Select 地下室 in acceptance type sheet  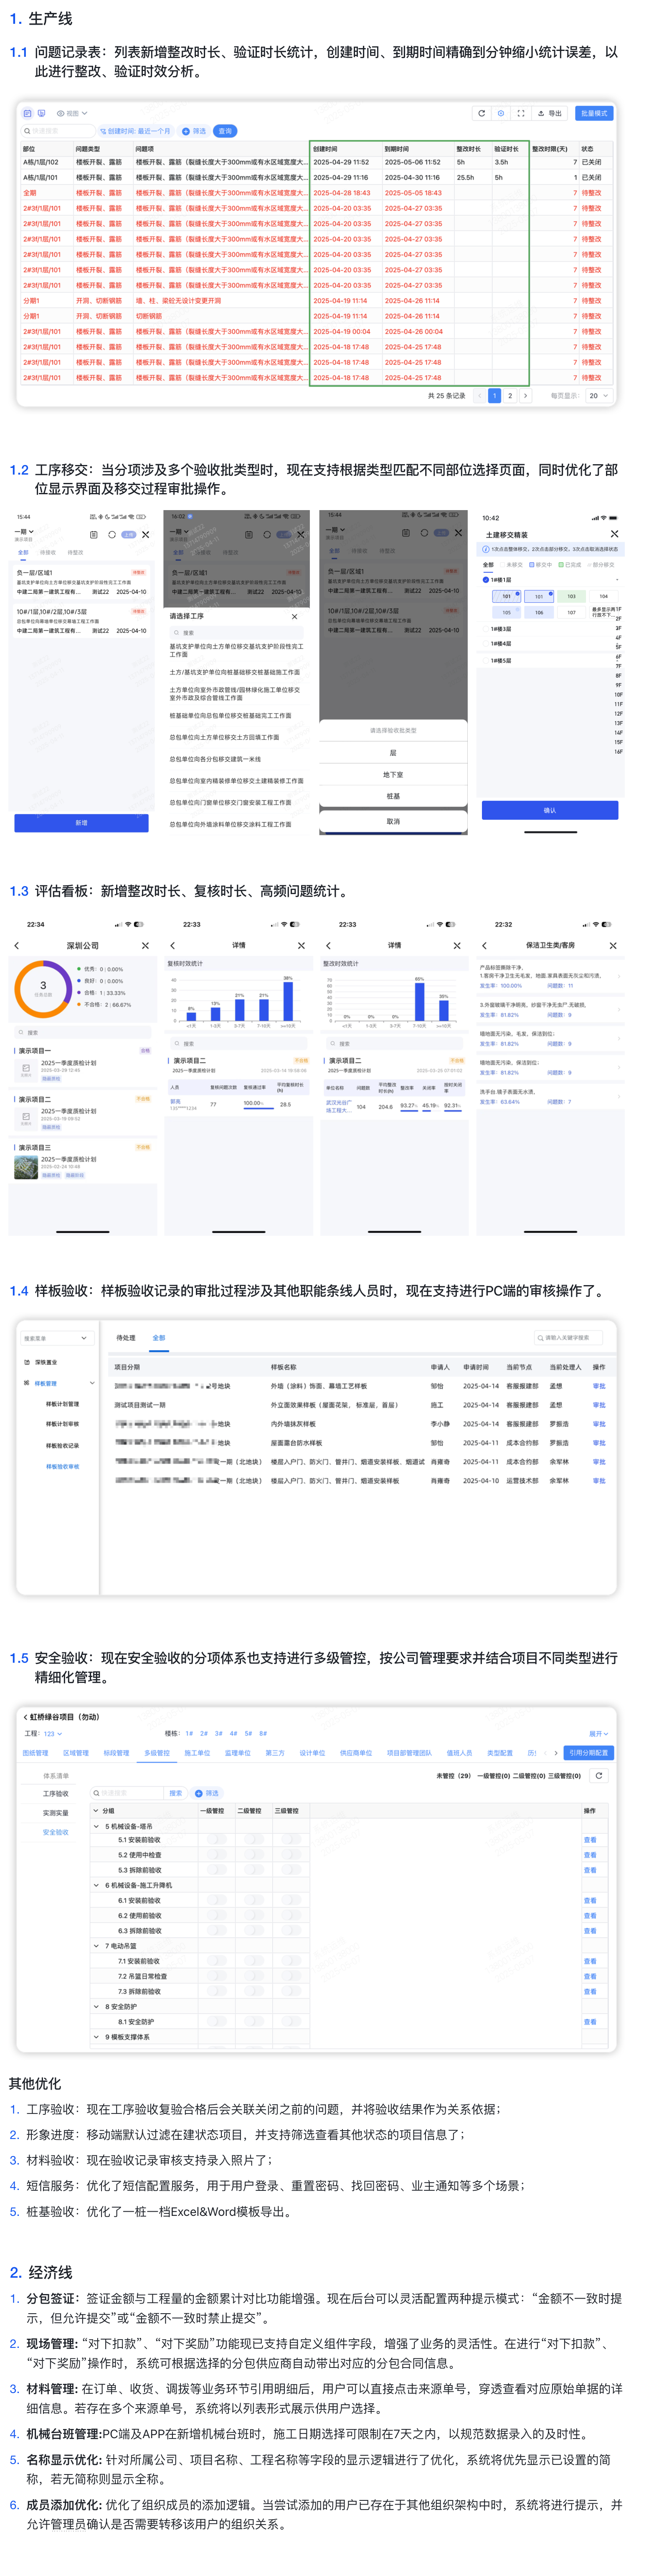[x=393, y=774]
